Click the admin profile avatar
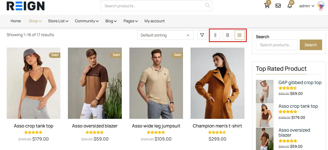 tap(321, 6)
